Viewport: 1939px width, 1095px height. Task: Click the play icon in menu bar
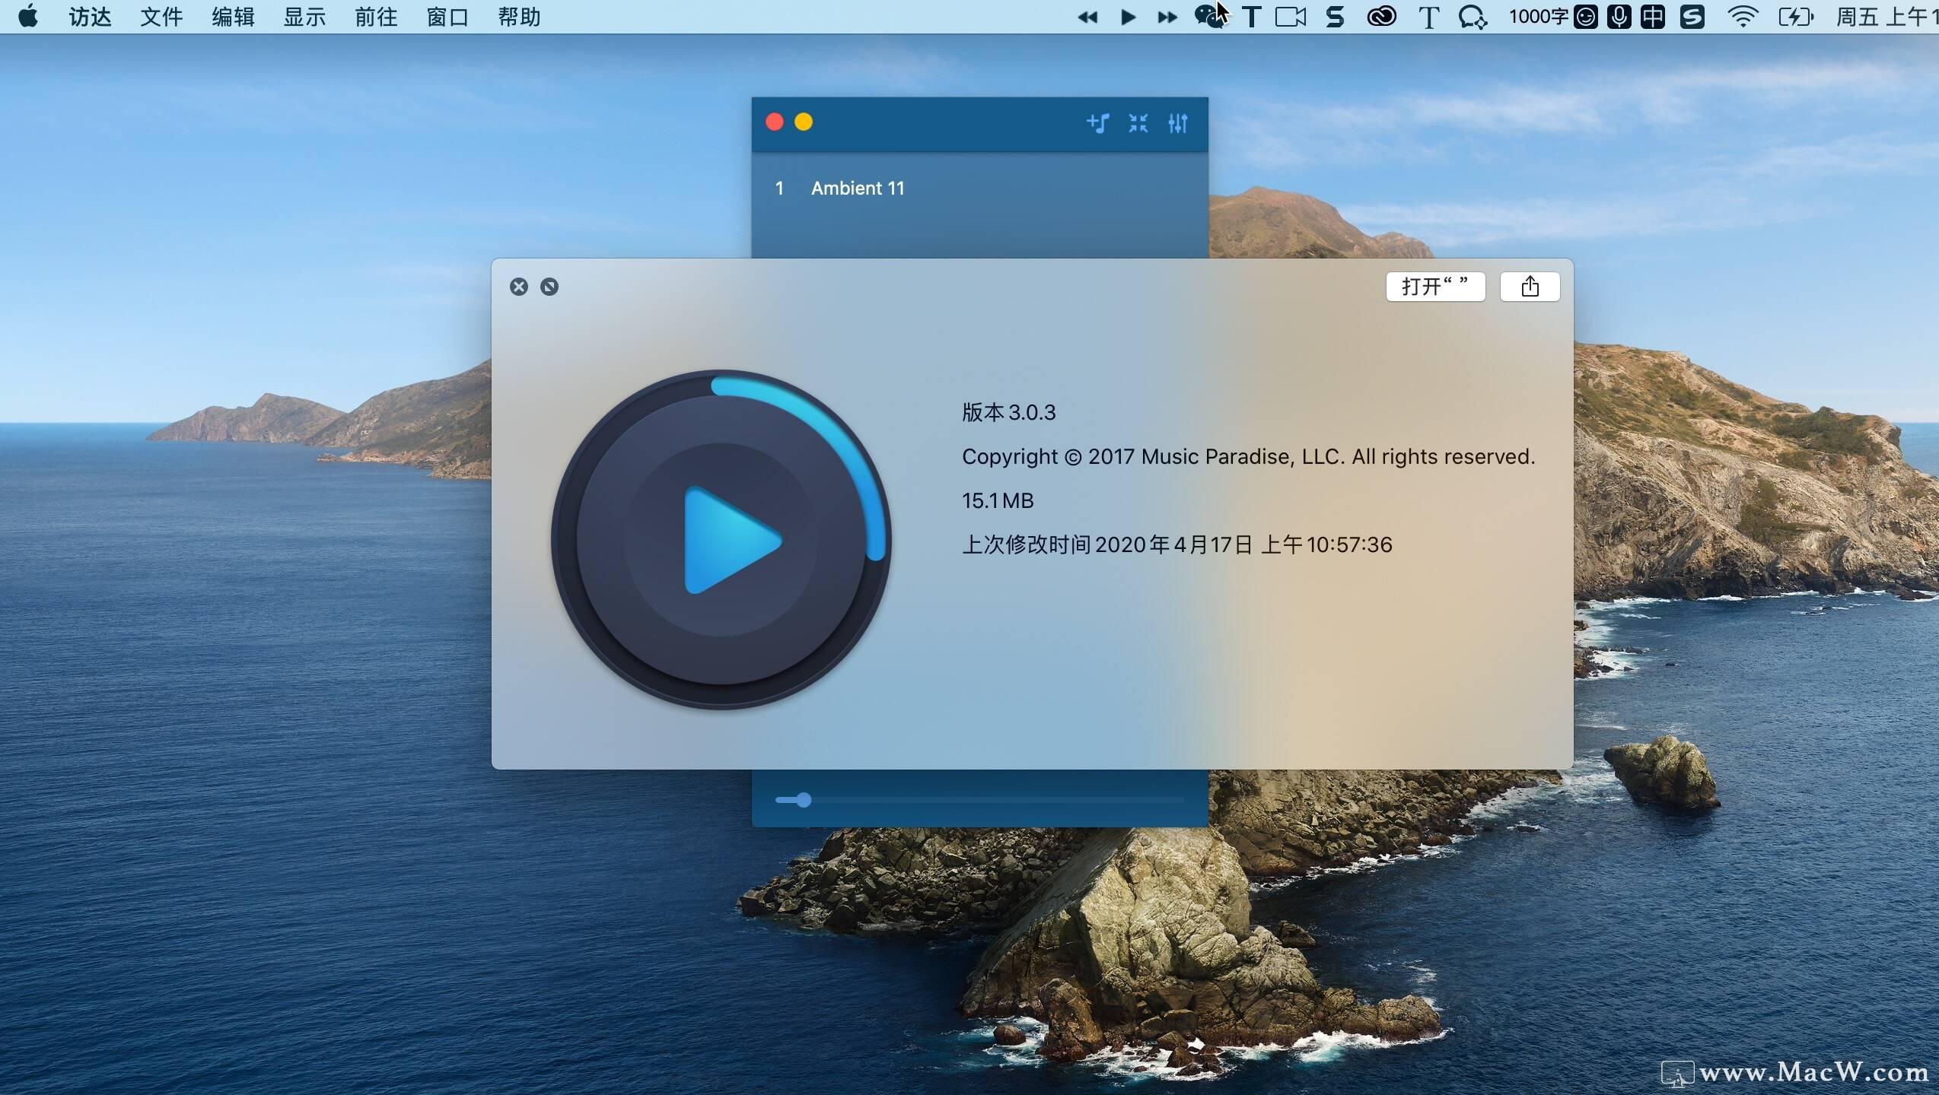(1128, 17)
